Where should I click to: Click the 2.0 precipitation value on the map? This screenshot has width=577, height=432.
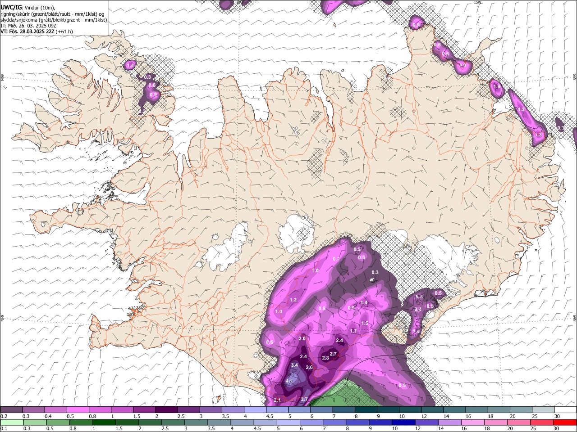point(302,338)
